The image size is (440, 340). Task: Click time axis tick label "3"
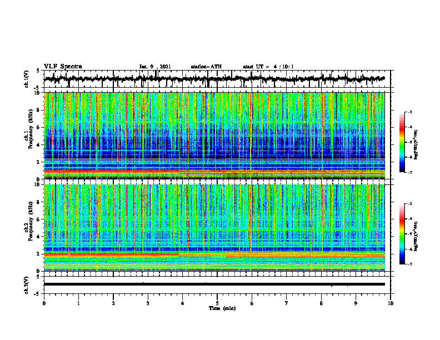tap(148, 303)
